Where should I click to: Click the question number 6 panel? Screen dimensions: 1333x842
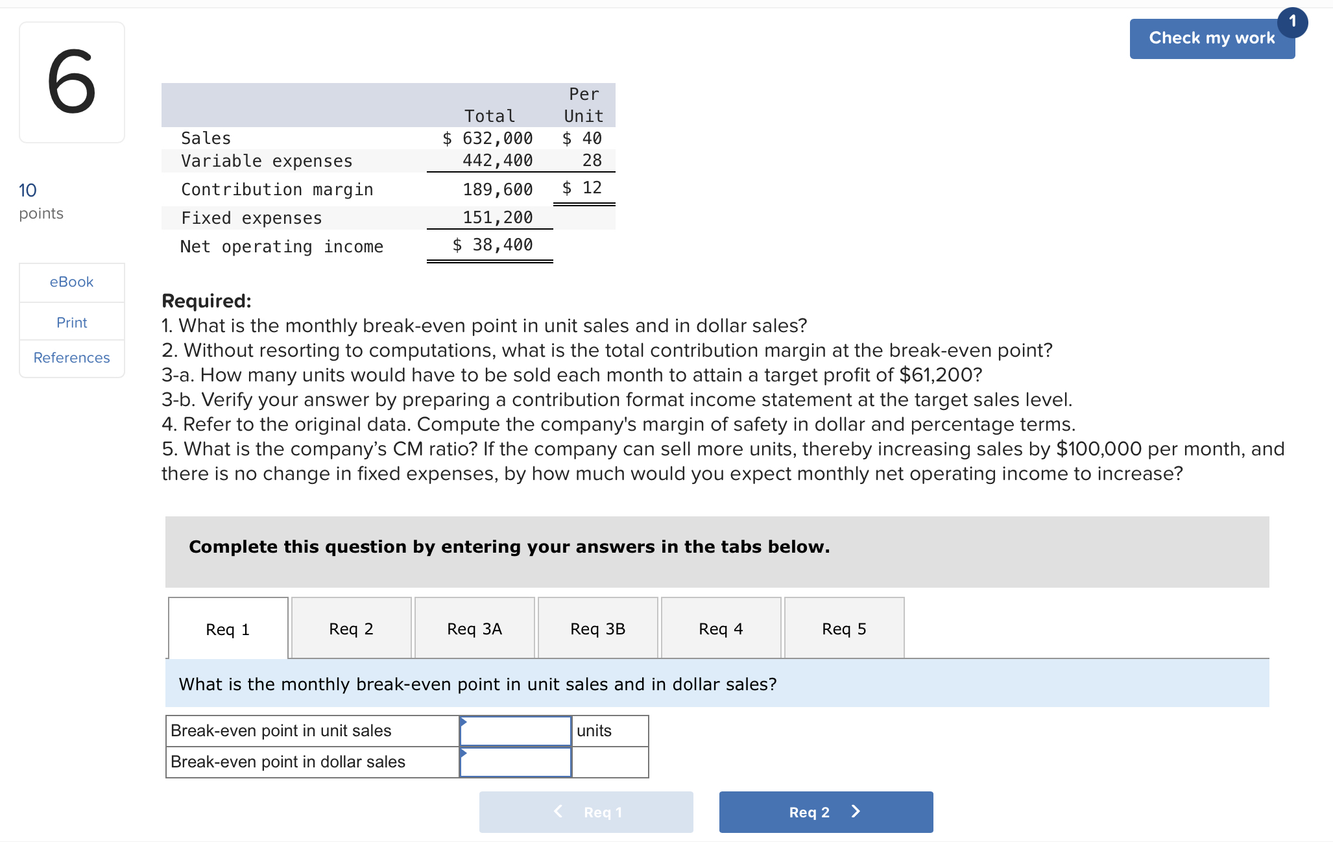tap(71, 82)
